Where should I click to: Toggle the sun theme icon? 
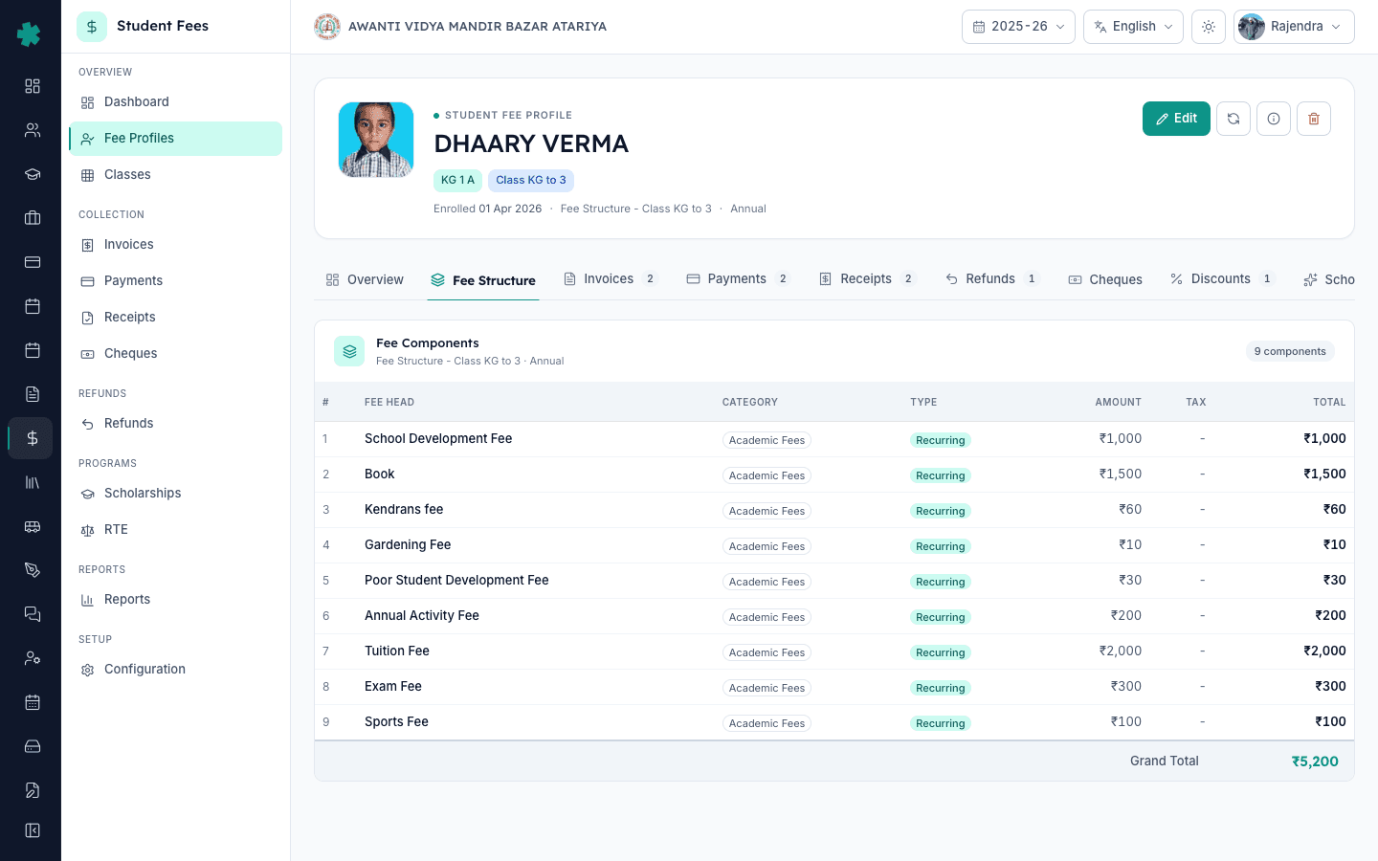click(1209, 27)
